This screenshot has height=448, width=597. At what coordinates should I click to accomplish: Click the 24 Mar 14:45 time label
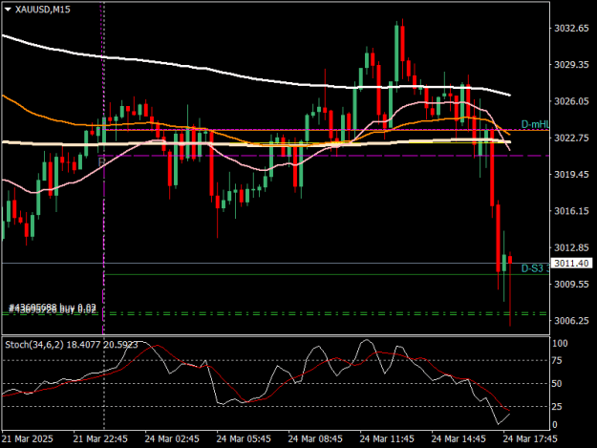458,438
